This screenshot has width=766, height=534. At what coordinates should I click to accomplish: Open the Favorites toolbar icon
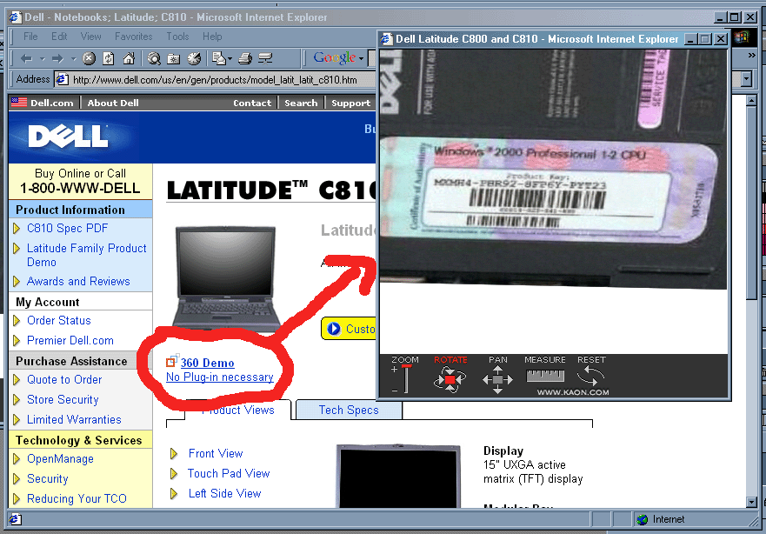[173, 58]
